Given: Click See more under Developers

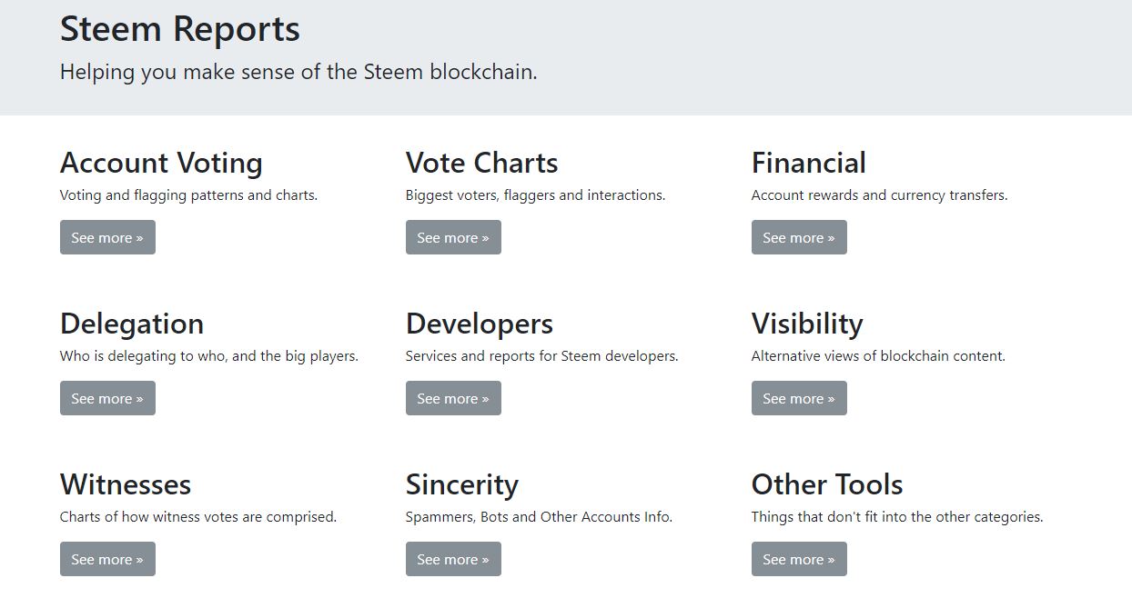Looking at the screenshot, I should click(x=453, y=398).
